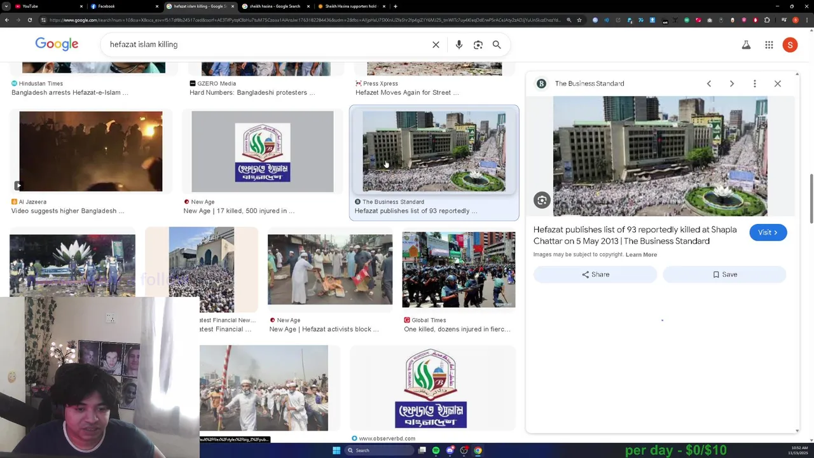The image size is (814, 458).
Task: Open the Google apps grid
Action: coord(769,45)
